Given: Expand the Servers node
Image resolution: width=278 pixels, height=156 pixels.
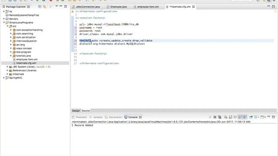Looking at the screenshot, I should (4, 19).
